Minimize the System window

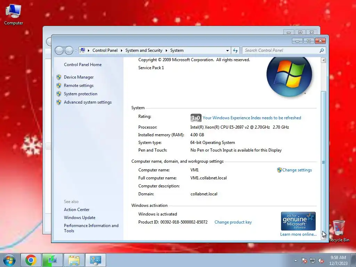[298, 41]
